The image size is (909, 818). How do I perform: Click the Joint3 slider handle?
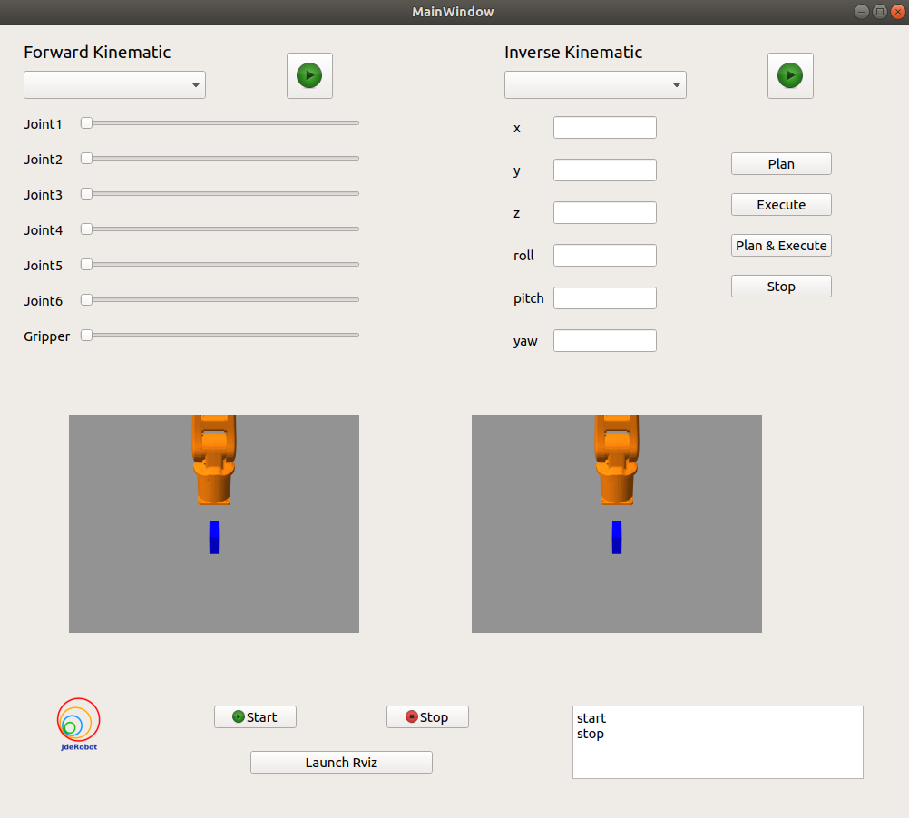(86, 193)
